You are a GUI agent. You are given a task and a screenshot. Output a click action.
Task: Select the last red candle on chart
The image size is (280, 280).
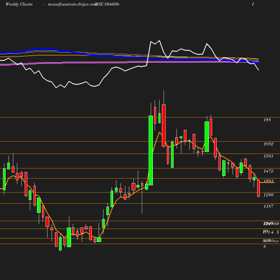coord(259,188)
